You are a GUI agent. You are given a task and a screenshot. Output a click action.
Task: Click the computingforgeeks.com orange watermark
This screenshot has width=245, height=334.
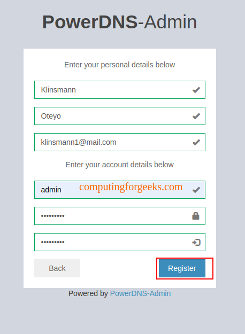131,187
